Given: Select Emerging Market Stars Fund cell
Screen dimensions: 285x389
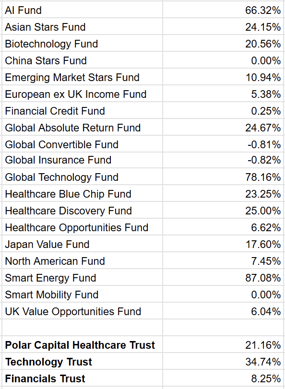Looking at the screenshot, I should click(x=82, y=77).
